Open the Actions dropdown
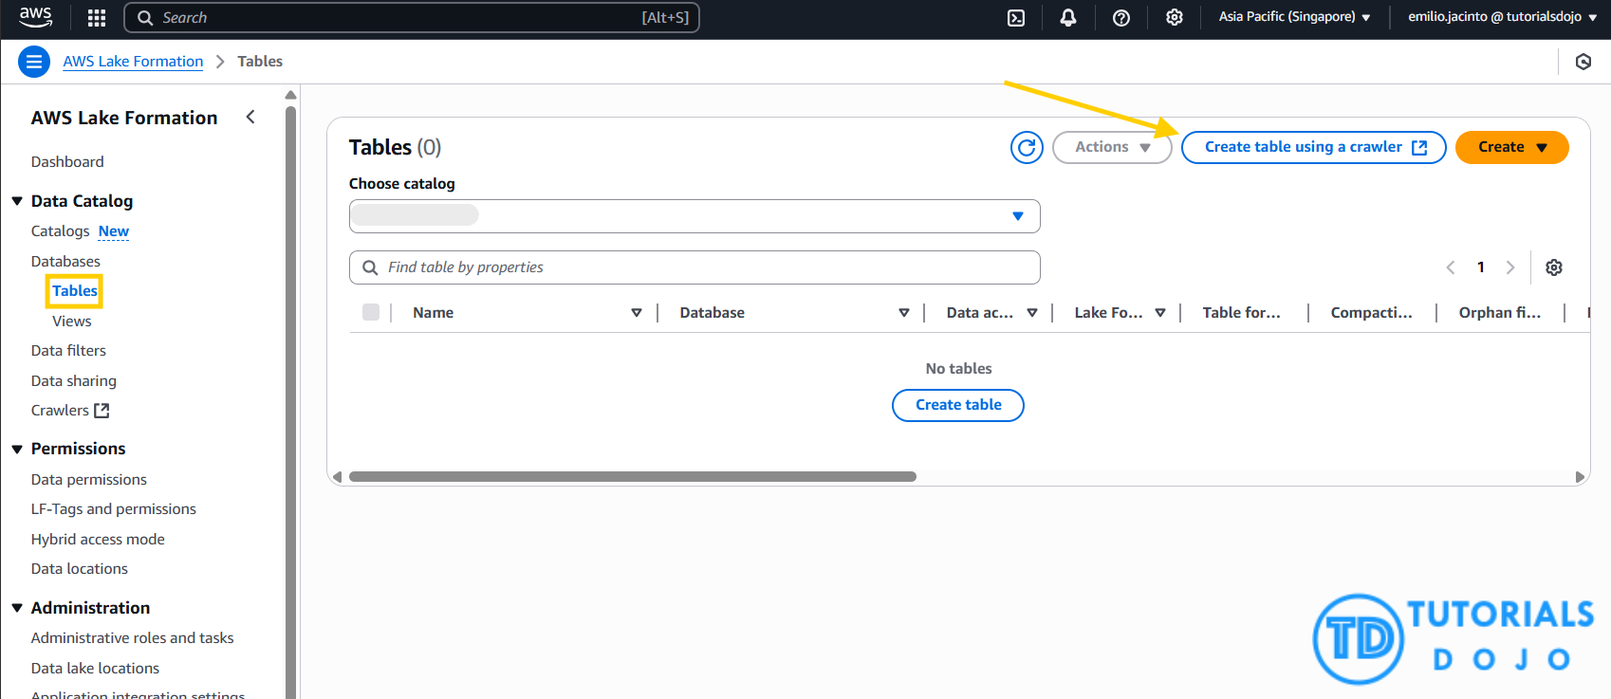 (1112, 147)
